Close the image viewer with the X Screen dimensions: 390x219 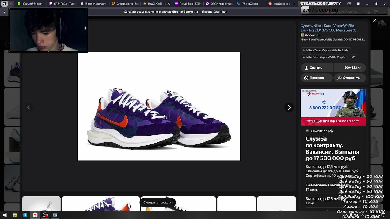point(375,20)
